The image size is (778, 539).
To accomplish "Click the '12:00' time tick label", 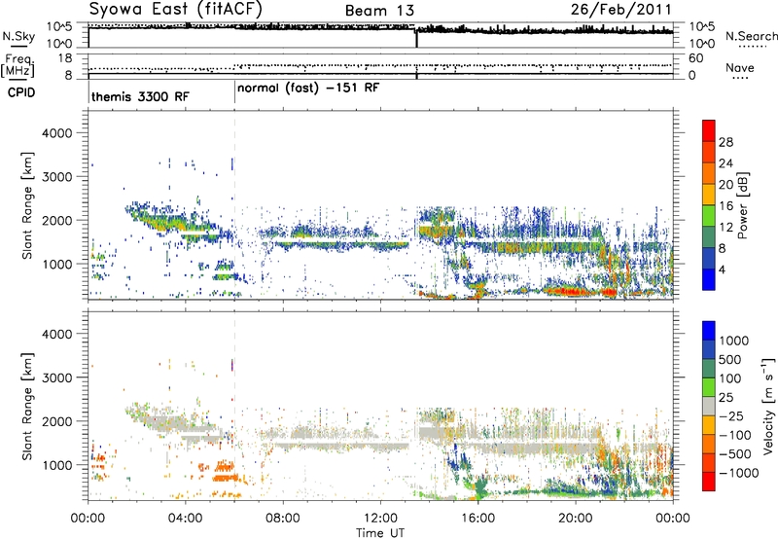I will coord(380,519).
